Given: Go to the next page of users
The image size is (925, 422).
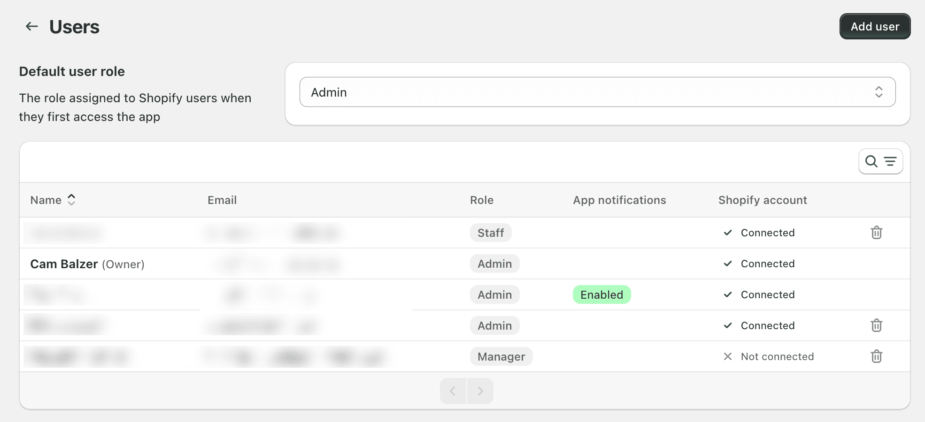Looking at the screenshot, I should click(480, 391).
